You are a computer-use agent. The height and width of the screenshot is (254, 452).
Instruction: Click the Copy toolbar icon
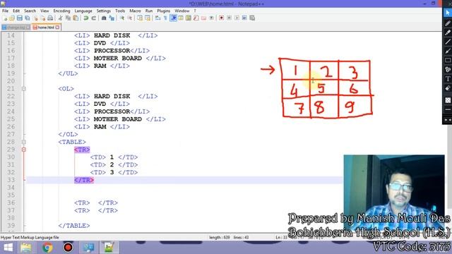click(68, 18)
